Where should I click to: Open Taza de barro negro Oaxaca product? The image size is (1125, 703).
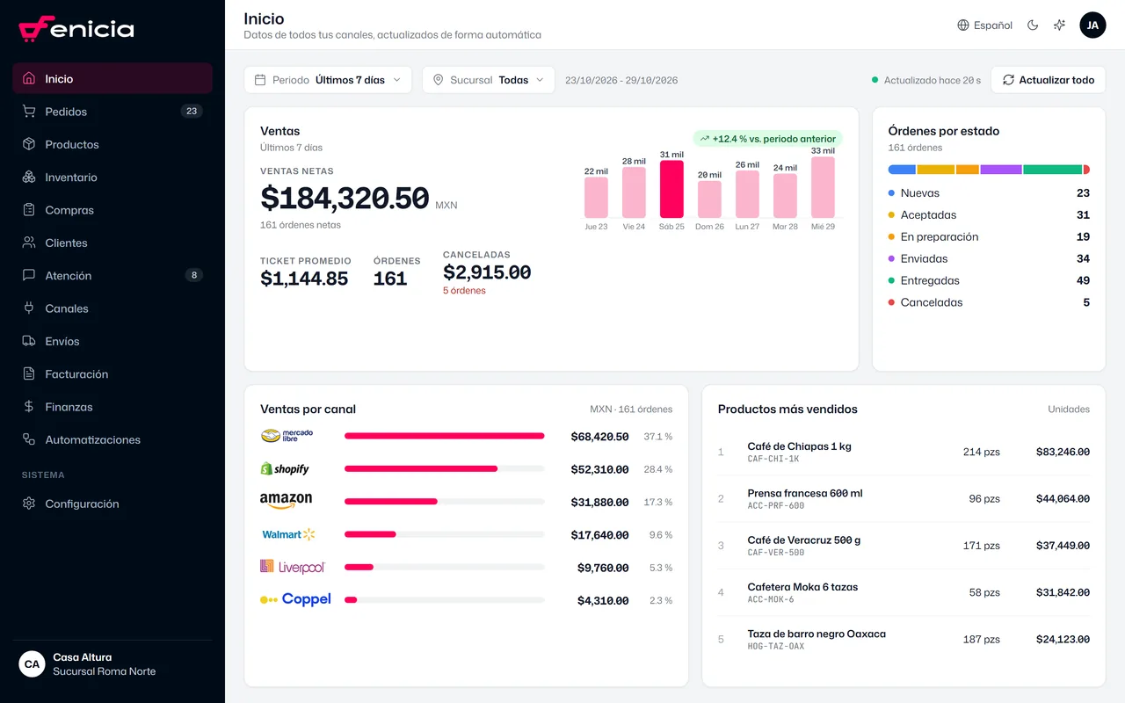tap(904, 640)
